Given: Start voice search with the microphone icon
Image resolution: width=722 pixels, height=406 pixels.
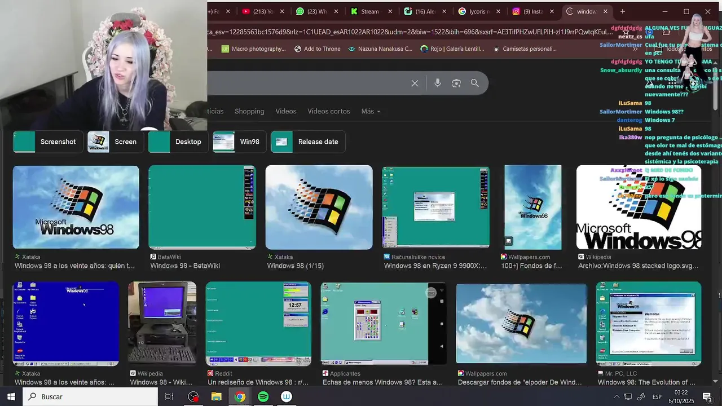Looking at the screenshot, I should 438,83.
